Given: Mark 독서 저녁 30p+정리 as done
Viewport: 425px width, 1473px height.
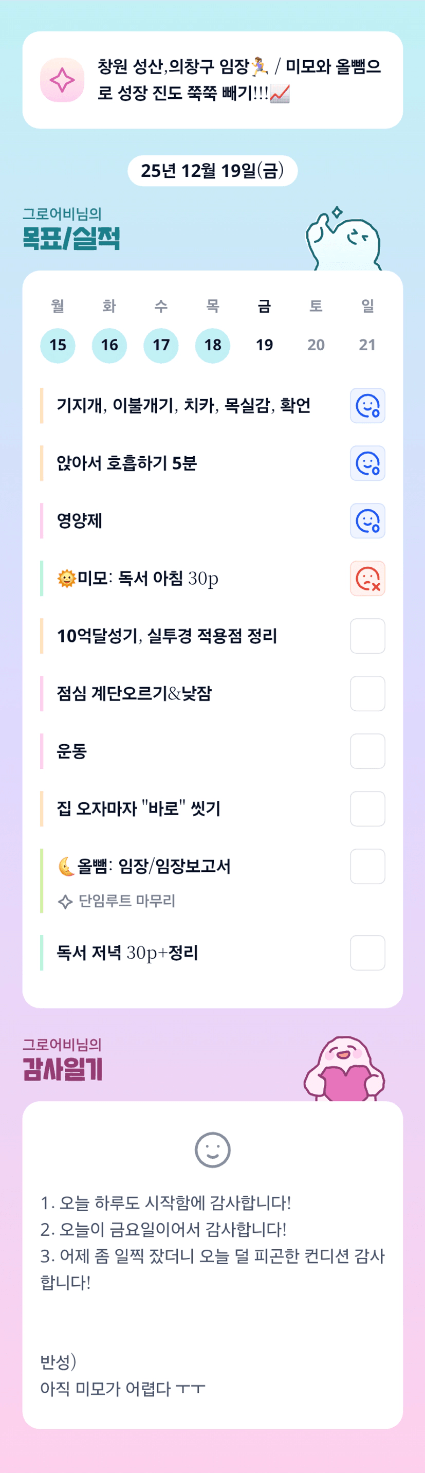Looking at the screenshot, I should (x=367, y=953).
